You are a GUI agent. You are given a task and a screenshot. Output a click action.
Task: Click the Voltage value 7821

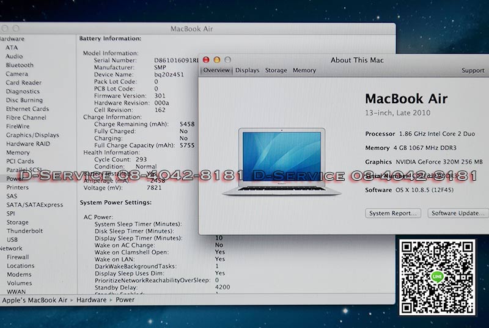pyautogui.click(x=154, y=188)
